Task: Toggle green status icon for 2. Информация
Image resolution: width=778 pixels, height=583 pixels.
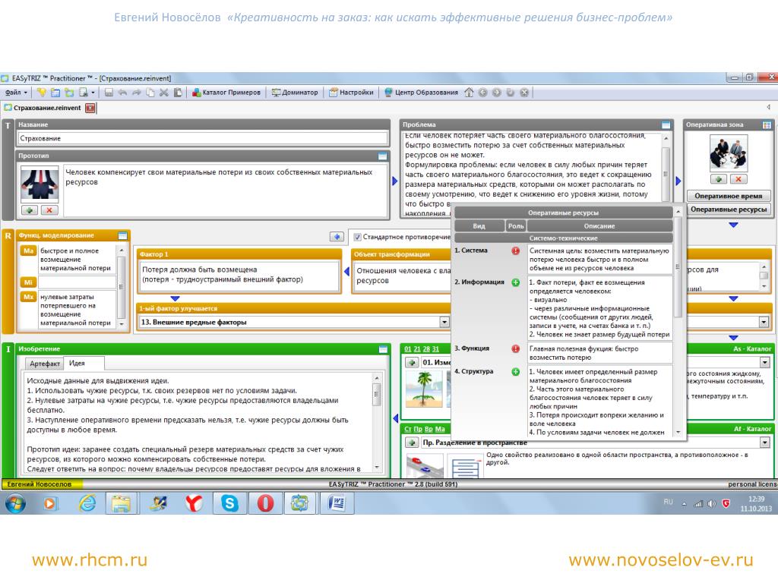Action: pos(516,282)
